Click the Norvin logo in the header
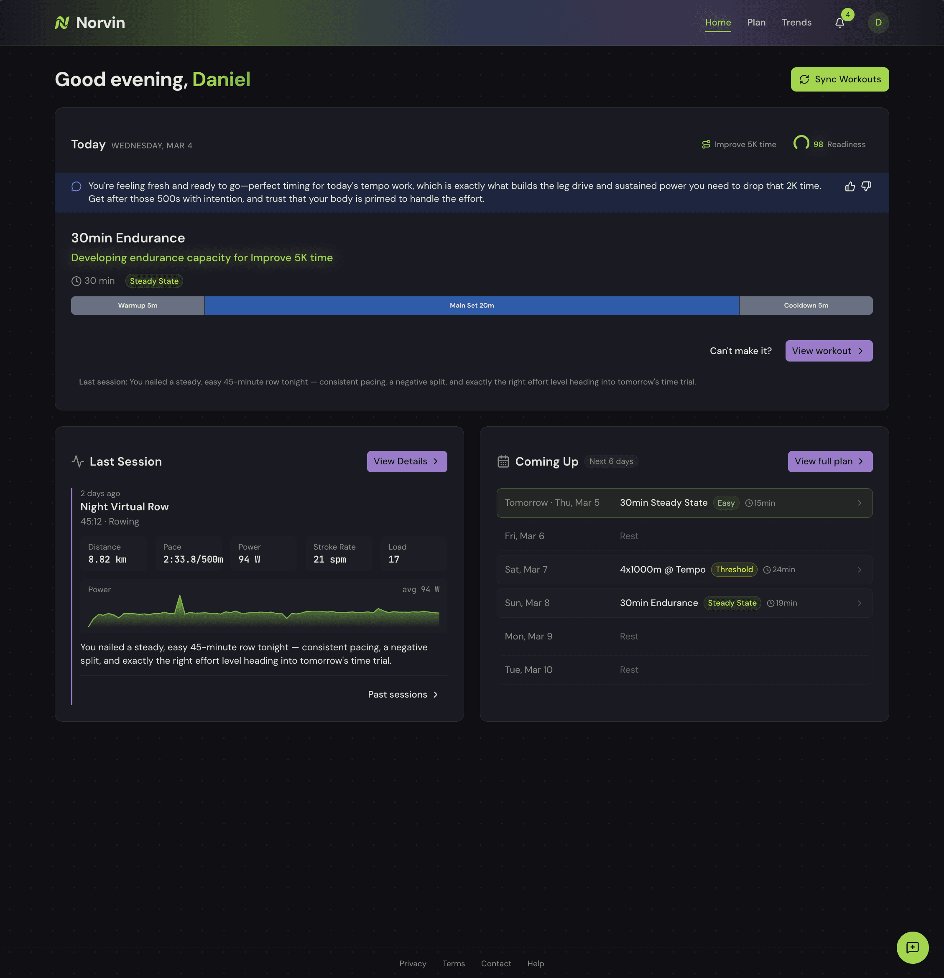Screen dimensions: 944x978 [90, 23]
